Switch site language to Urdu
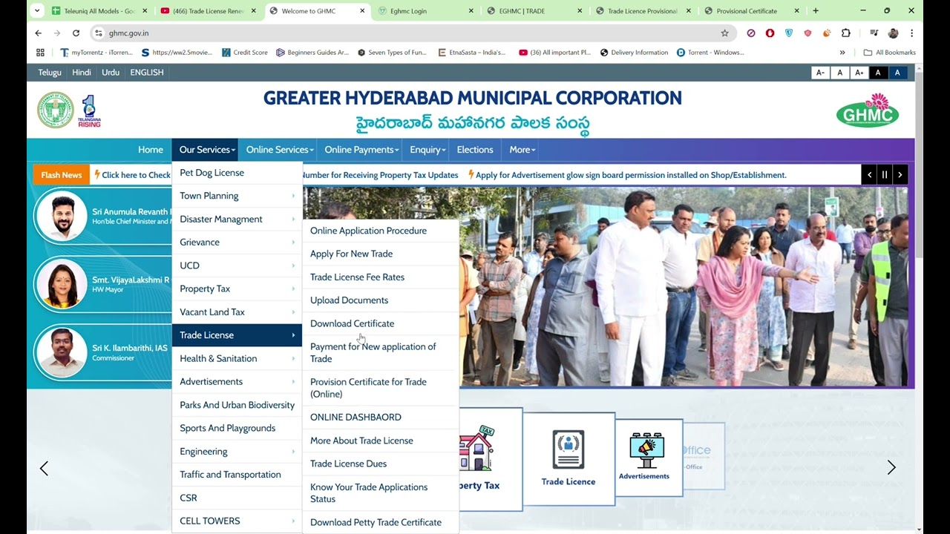Screen dimensions: 950x534 (111, 73)
